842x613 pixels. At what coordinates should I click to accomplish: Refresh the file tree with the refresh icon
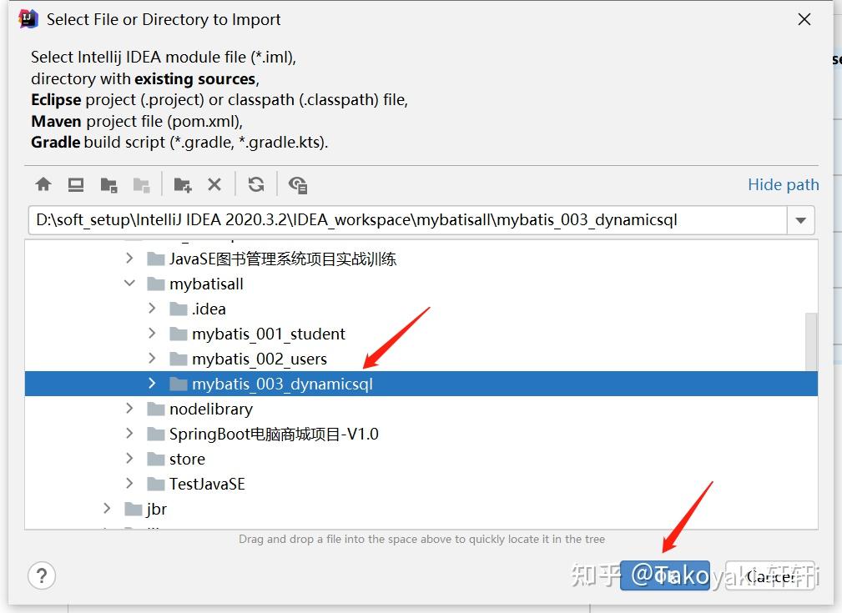click(x=256, y=184)
